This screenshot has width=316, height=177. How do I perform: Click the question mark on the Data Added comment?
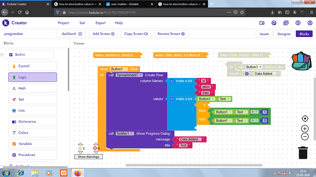coord(247,74)
